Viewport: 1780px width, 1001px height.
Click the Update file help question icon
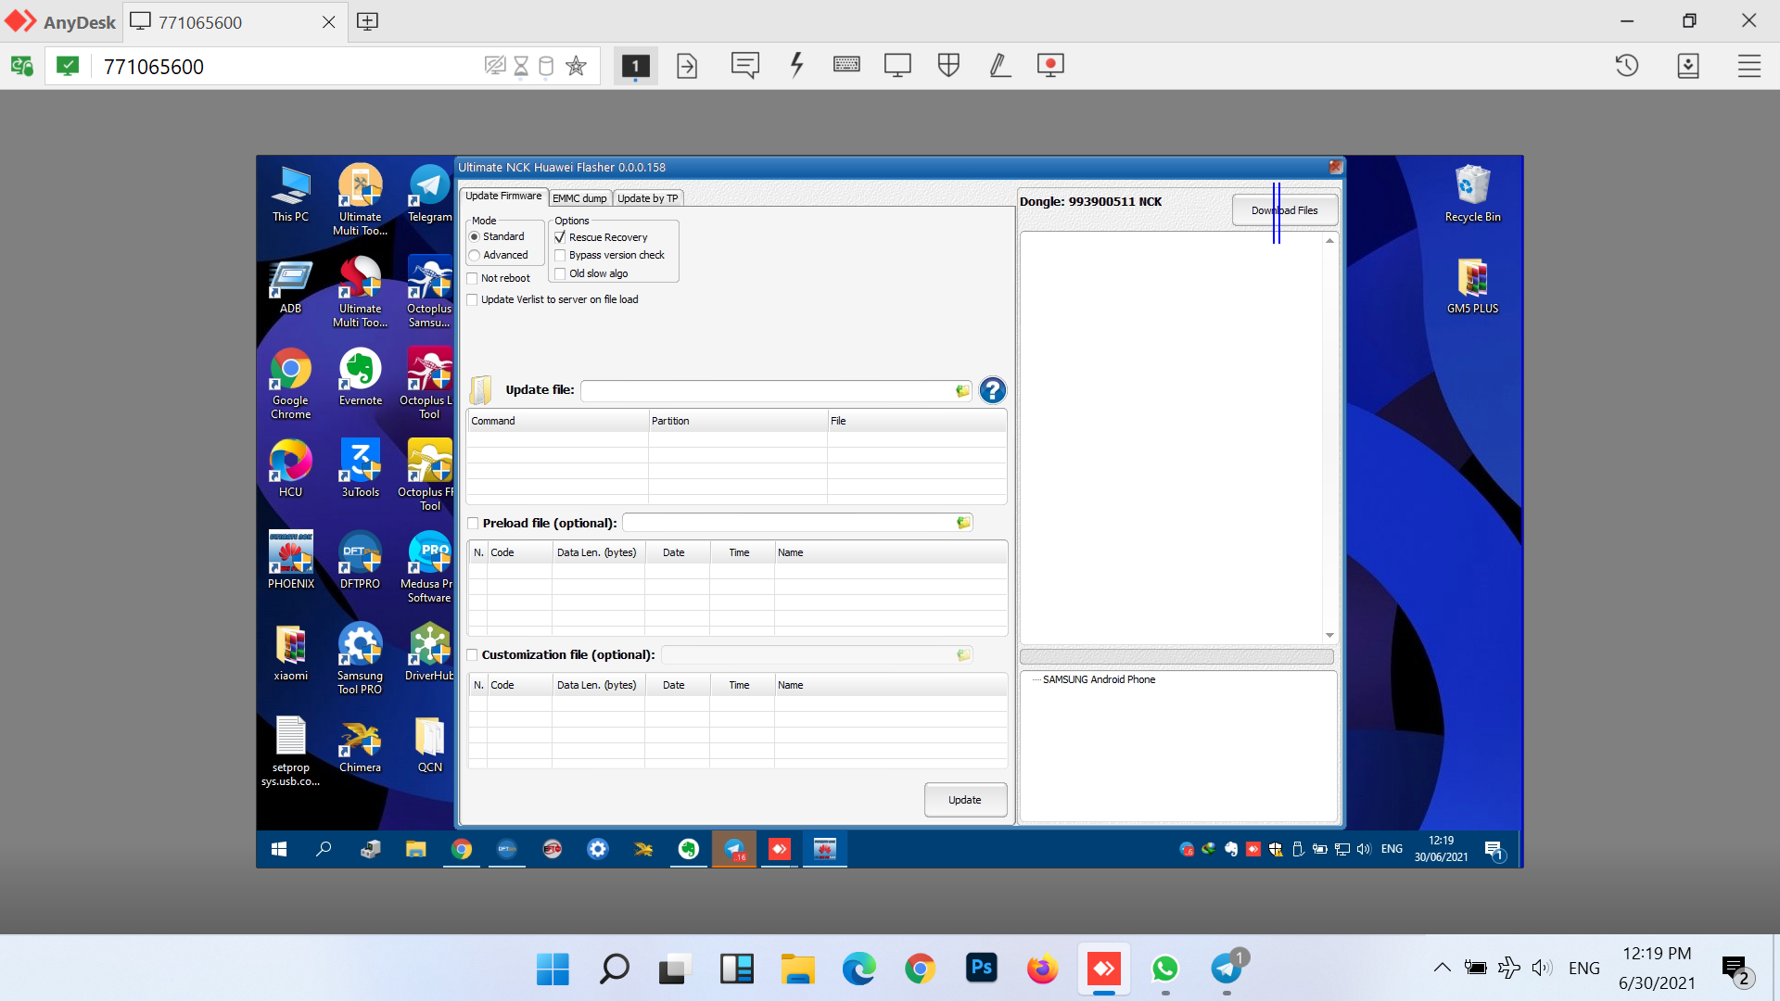click(x=992, y=390)
